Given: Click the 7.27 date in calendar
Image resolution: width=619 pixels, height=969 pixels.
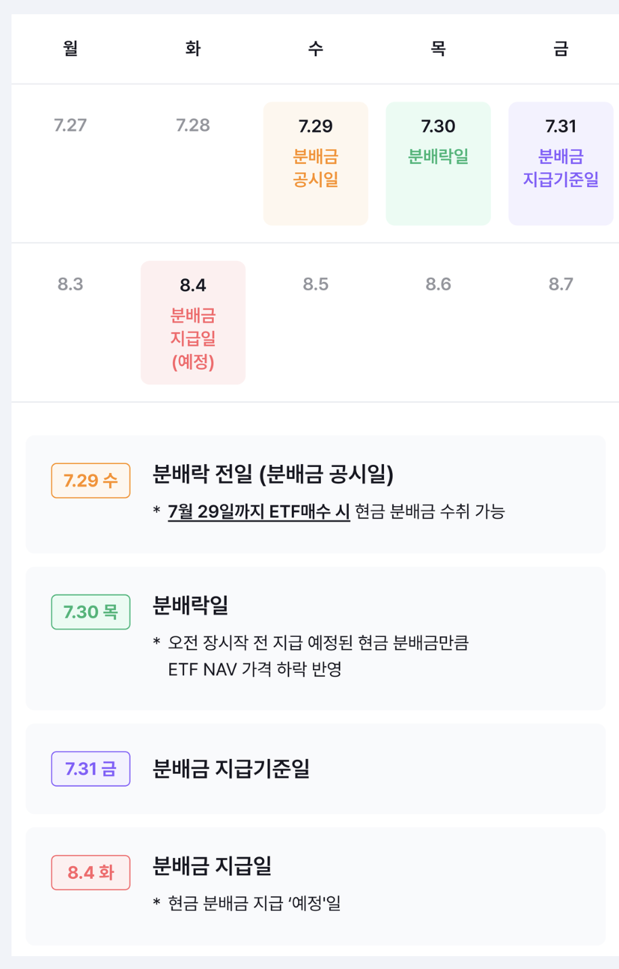Looking at the screenshot, I should 70,125.
